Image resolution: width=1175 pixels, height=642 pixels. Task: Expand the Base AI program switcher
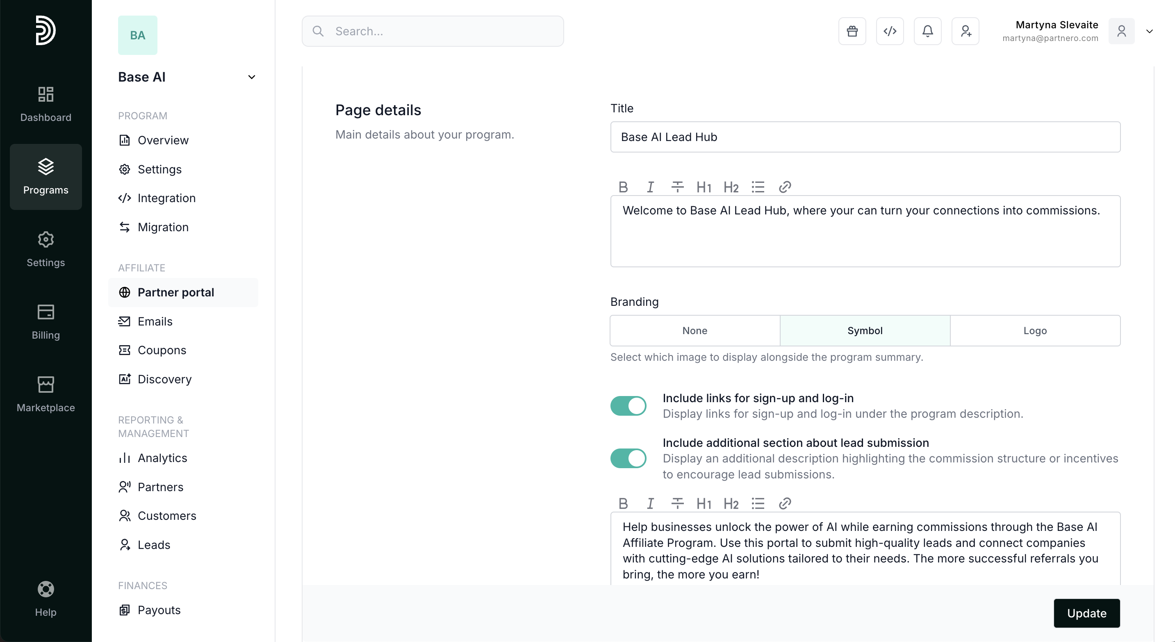click(x=251, y=77)
